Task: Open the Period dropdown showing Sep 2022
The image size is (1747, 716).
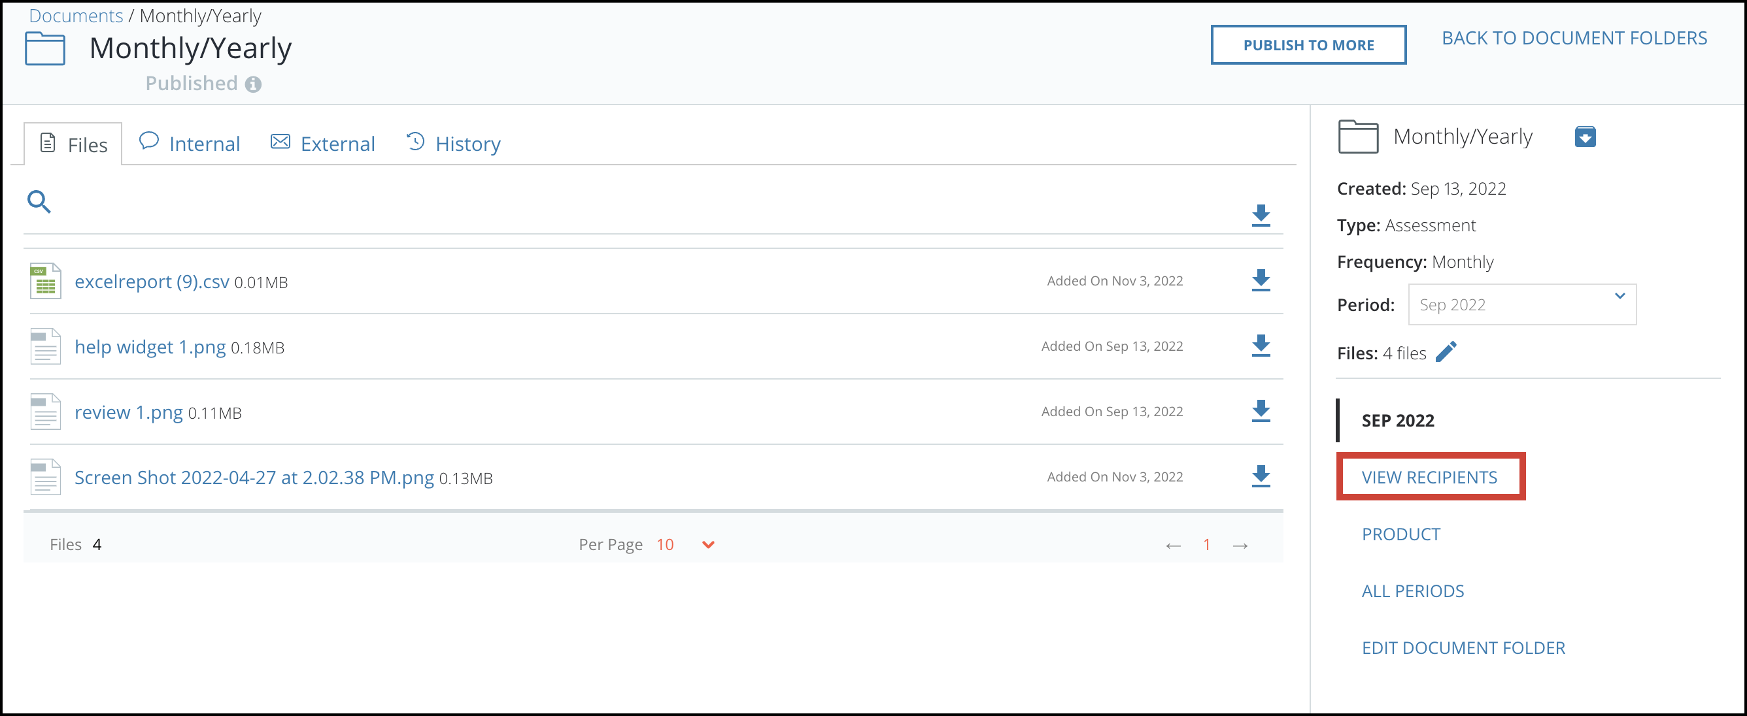Action: (x=1522, y=305)
